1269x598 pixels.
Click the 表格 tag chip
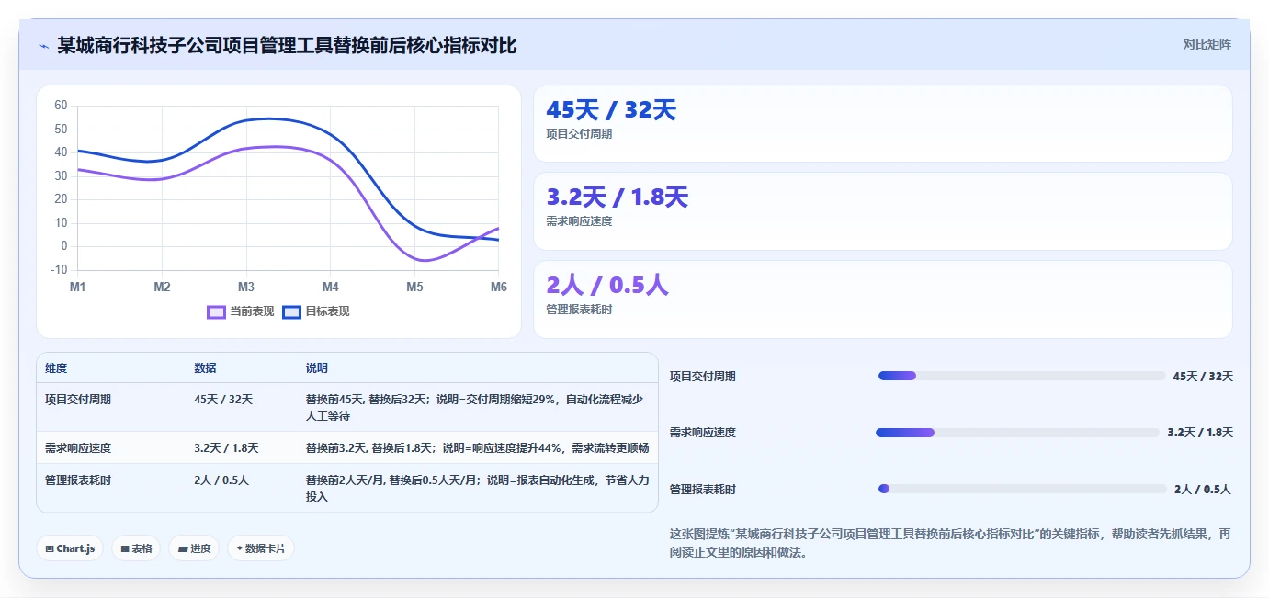[x=136, y=548]
